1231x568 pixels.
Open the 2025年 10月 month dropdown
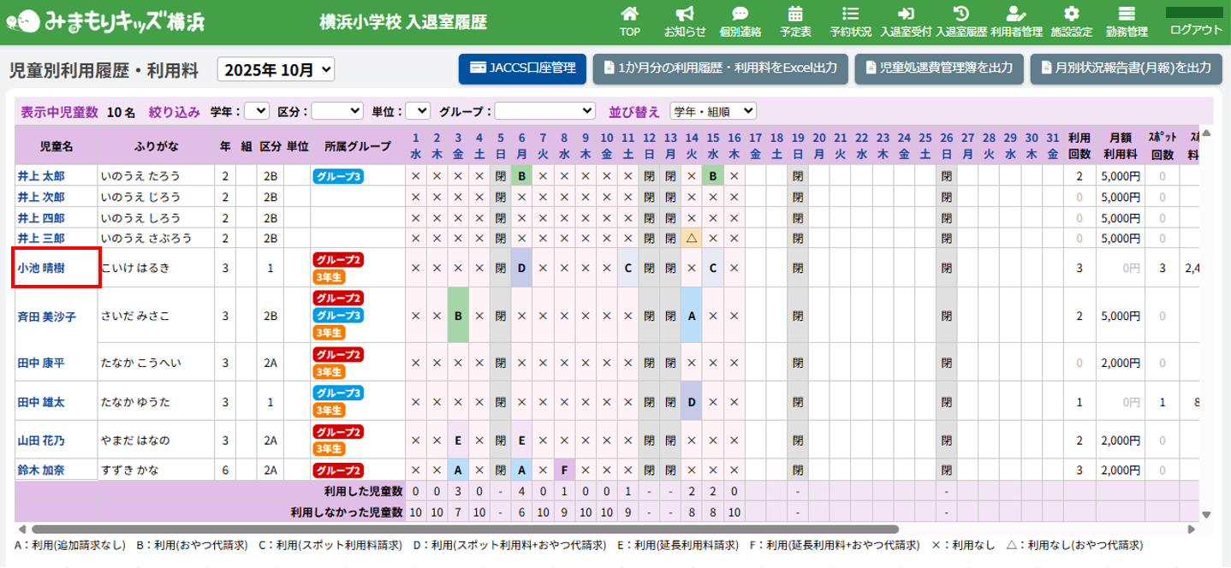click(x=277, y=69)
